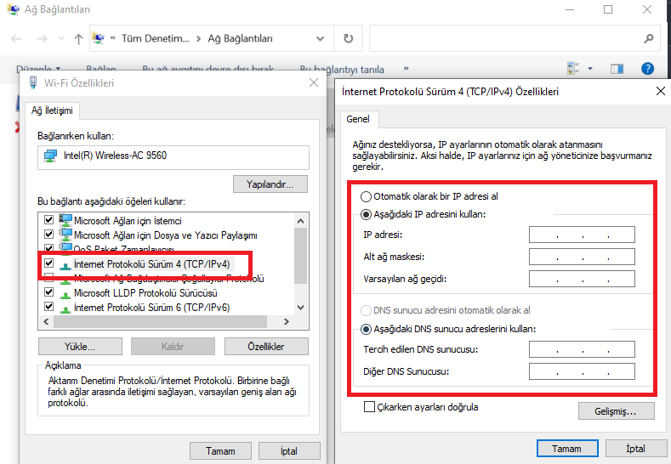Select Aşağıdaki DNS sunucu adreslerini kullan option

pyautogui.click(x=366, y=329)
